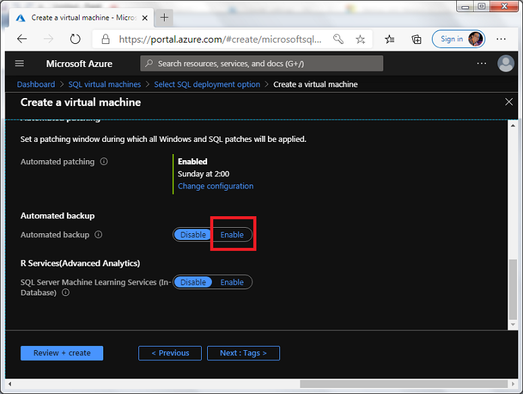Open Select SQL deployment option breadcrumb
This screenshot has height=394, width=523.
[207, 84]
